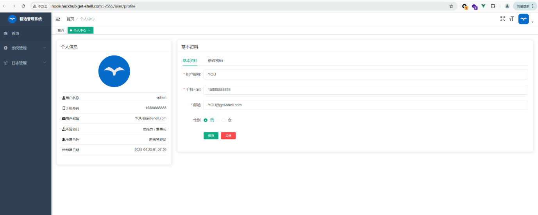Expand the 系统管理 sidebar menu
The image size is (538, 215).
(25, 48)
